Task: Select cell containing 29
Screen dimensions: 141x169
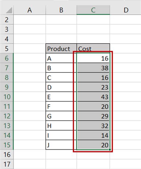Action: coord(93,116)
